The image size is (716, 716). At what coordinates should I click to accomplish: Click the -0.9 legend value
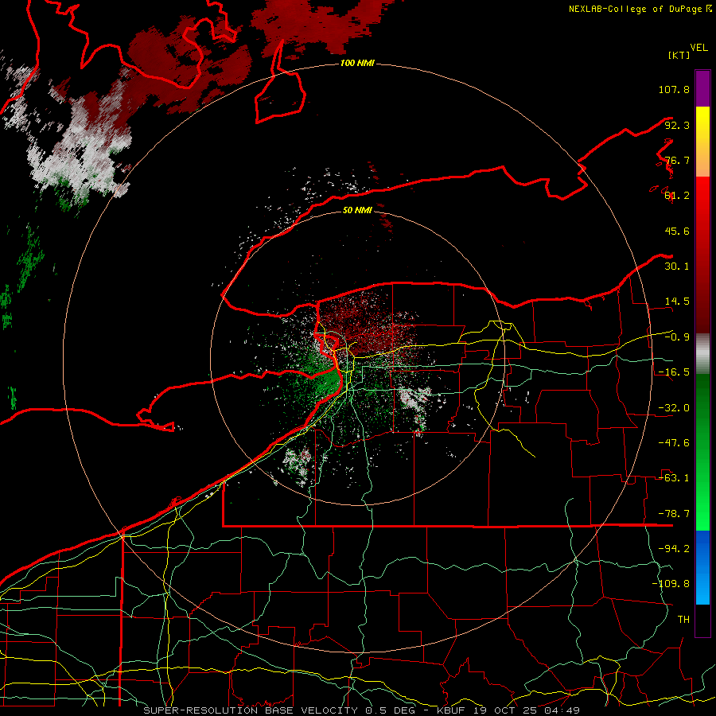point(677,337)
